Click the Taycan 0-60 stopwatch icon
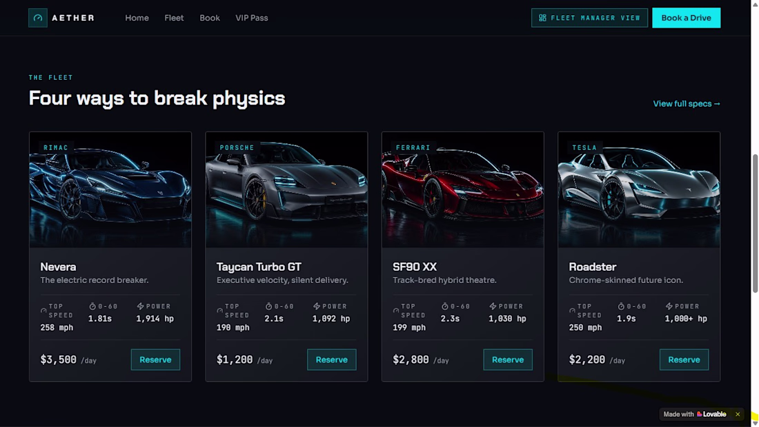The width and height of the screenshot is (759, 427). pyautogui.click(x=268, y=306)
